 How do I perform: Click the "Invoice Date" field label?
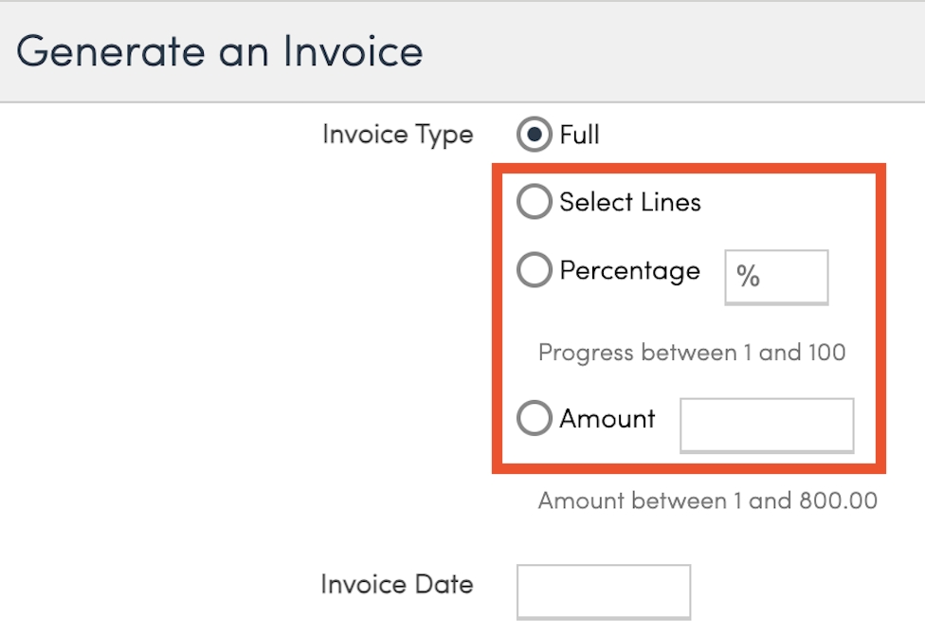click(x=396, y=584)
